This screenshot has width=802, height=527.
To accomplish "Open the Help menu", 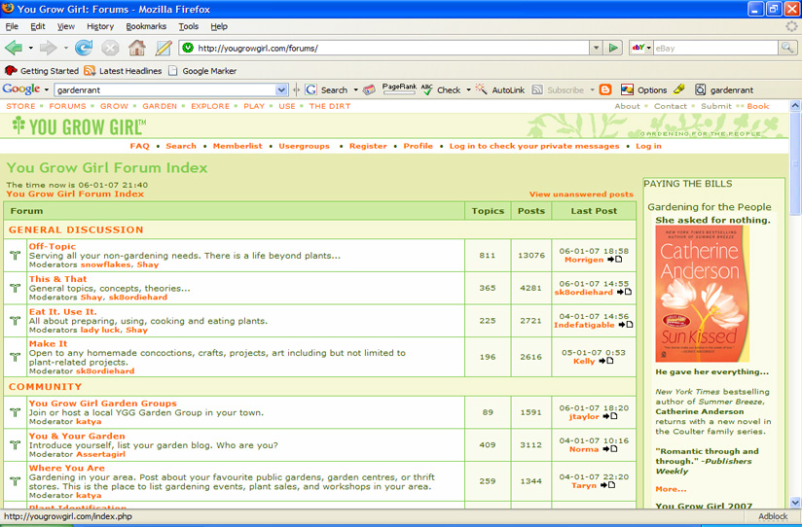I will coord(219,26).
